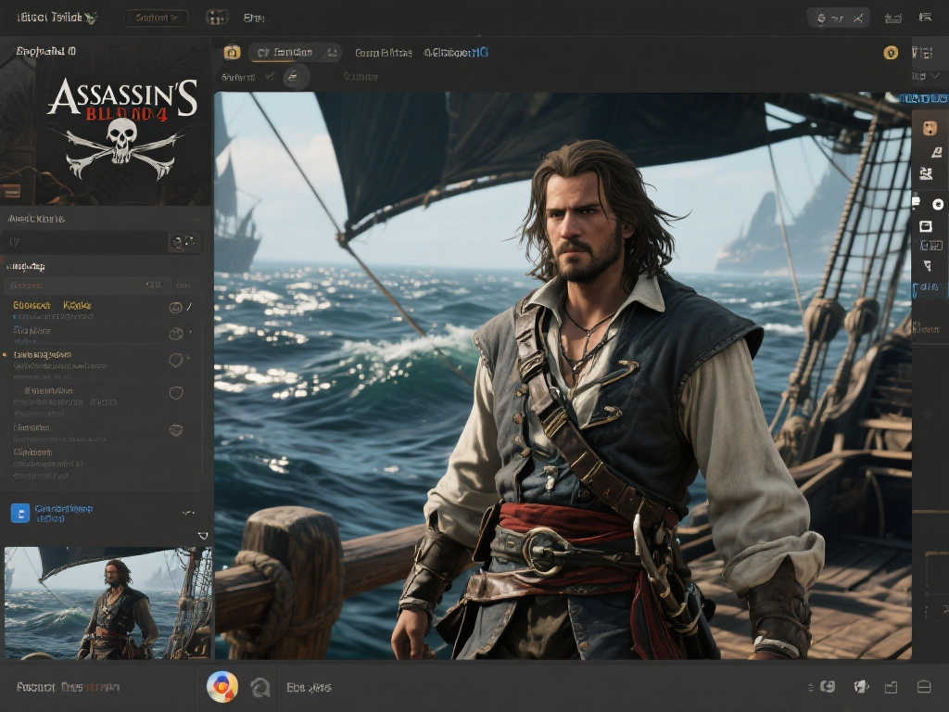This screenshot has width=949, height=712.
Task: Select the orange square icon in right sidebar
Action: pyautogui.click(x=930, y=128)
